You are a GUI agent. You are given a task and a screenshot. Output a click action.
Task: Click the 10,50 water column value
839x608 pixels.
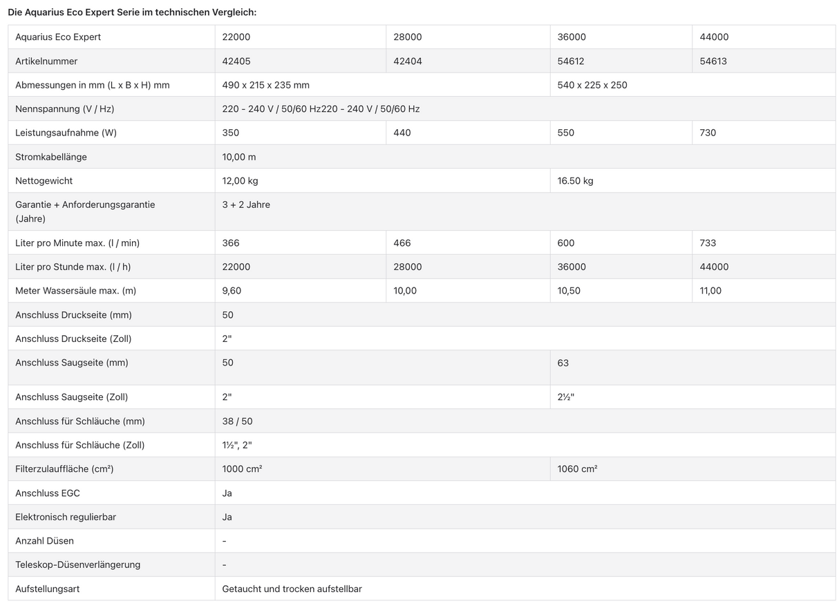click(x=569, y=291)
